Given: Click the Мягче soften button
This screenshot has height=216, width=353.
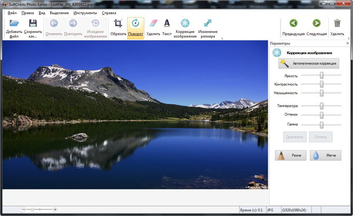Looking at the screenshot, I should point(325,155).
